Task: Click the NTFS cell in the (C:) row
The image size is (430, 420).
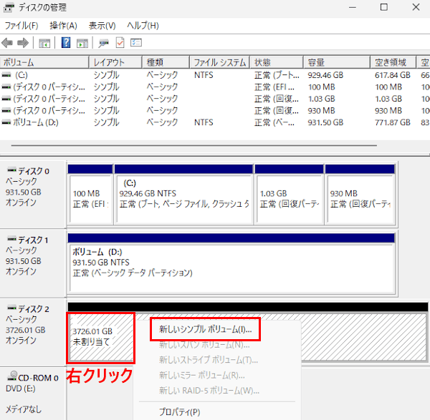Action: pyautogui.click(x=204, y=75)
